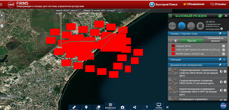Image resolution: width=229 pixels, height=110 pixels.
Task: Click the Быстрый Поиск button
Action: click(163, 4)
